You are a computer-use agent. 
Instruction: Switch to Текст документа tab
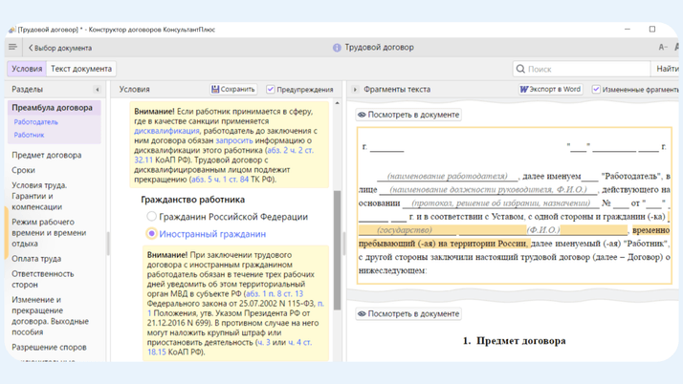click(81, 69)
